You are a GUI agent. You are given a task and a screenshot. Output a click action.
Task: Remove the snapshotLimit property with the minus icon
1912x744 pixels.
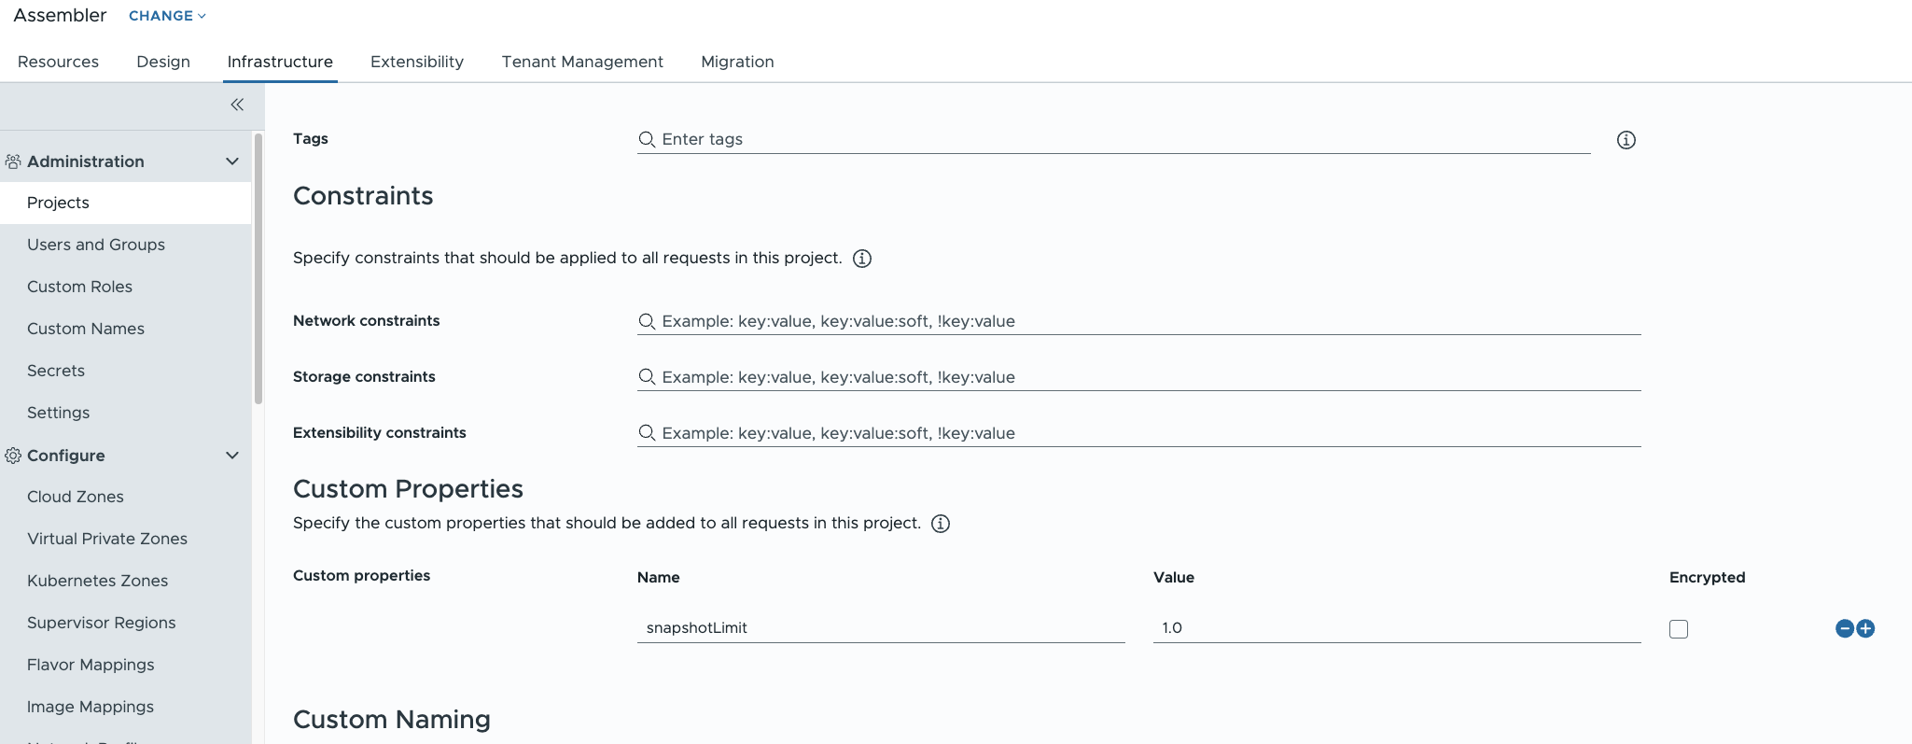[x=1844, y=628]
